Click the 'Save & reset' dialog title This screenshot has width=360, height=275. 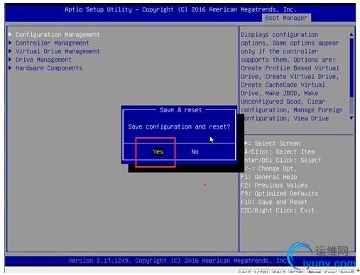[x=180, y=110]
